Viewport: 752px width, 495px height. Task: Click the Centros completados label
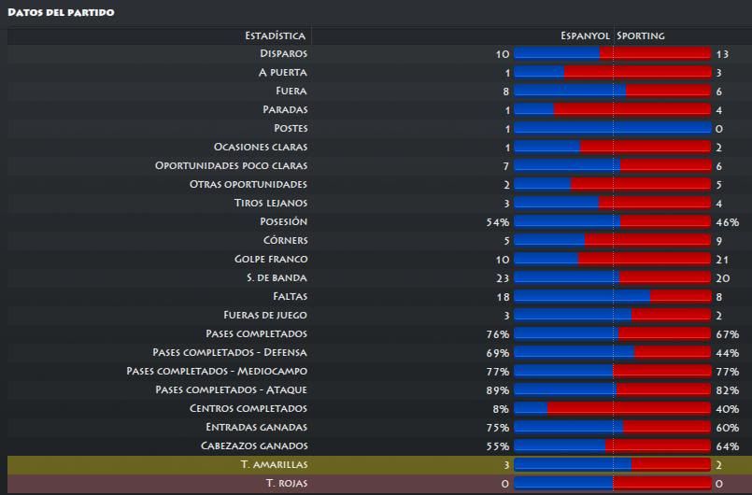click(x=248, y=409)
